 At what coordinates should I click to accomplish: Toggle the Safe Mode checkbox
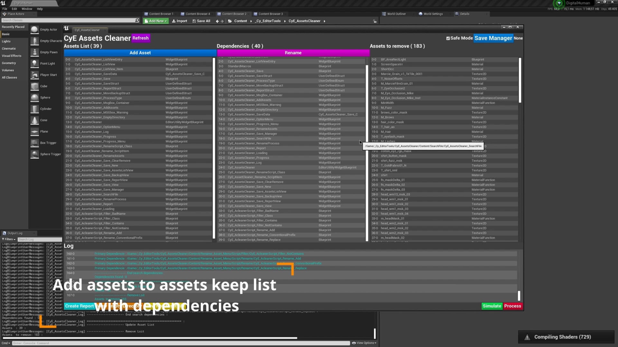click(x=448, y=38)
